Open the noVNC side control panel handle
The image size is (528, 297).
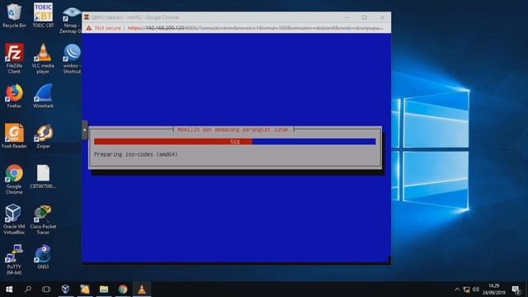84,130
